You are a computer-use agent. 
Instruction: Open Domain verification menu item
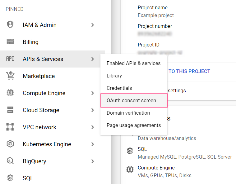click(x=134, y=113)
